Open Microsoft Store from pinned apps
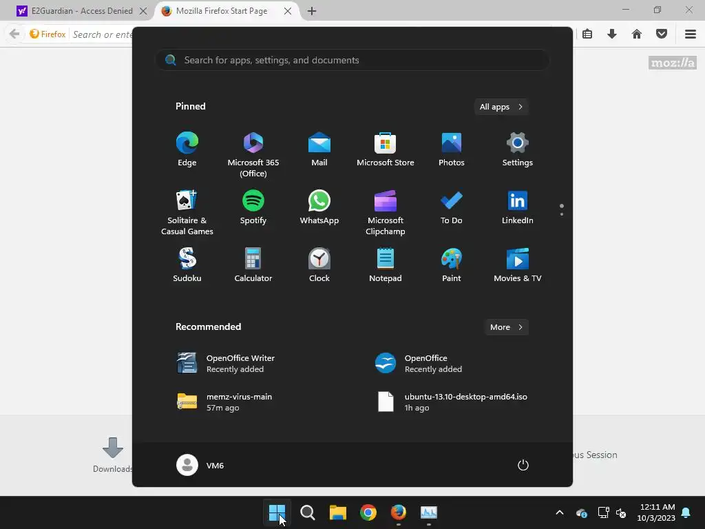Image resolution: width=705 pixels, height=529 pixels. tap(386, 149)
